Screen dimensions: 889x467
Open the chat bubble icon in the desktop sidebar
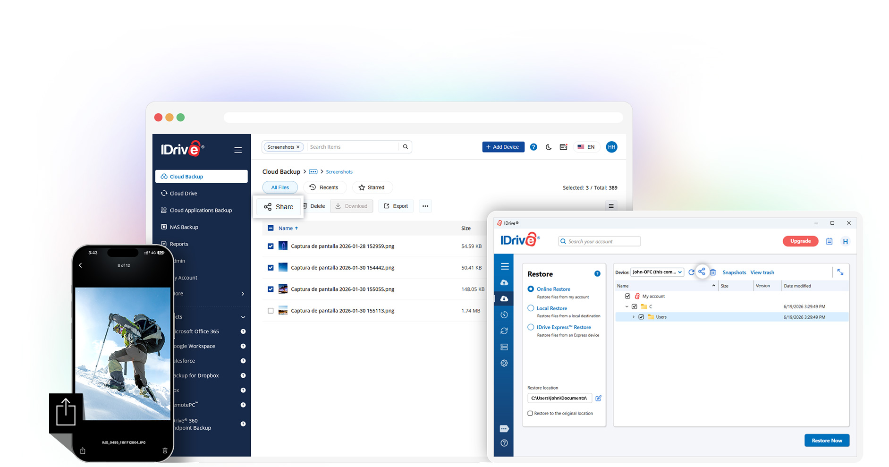504,429
